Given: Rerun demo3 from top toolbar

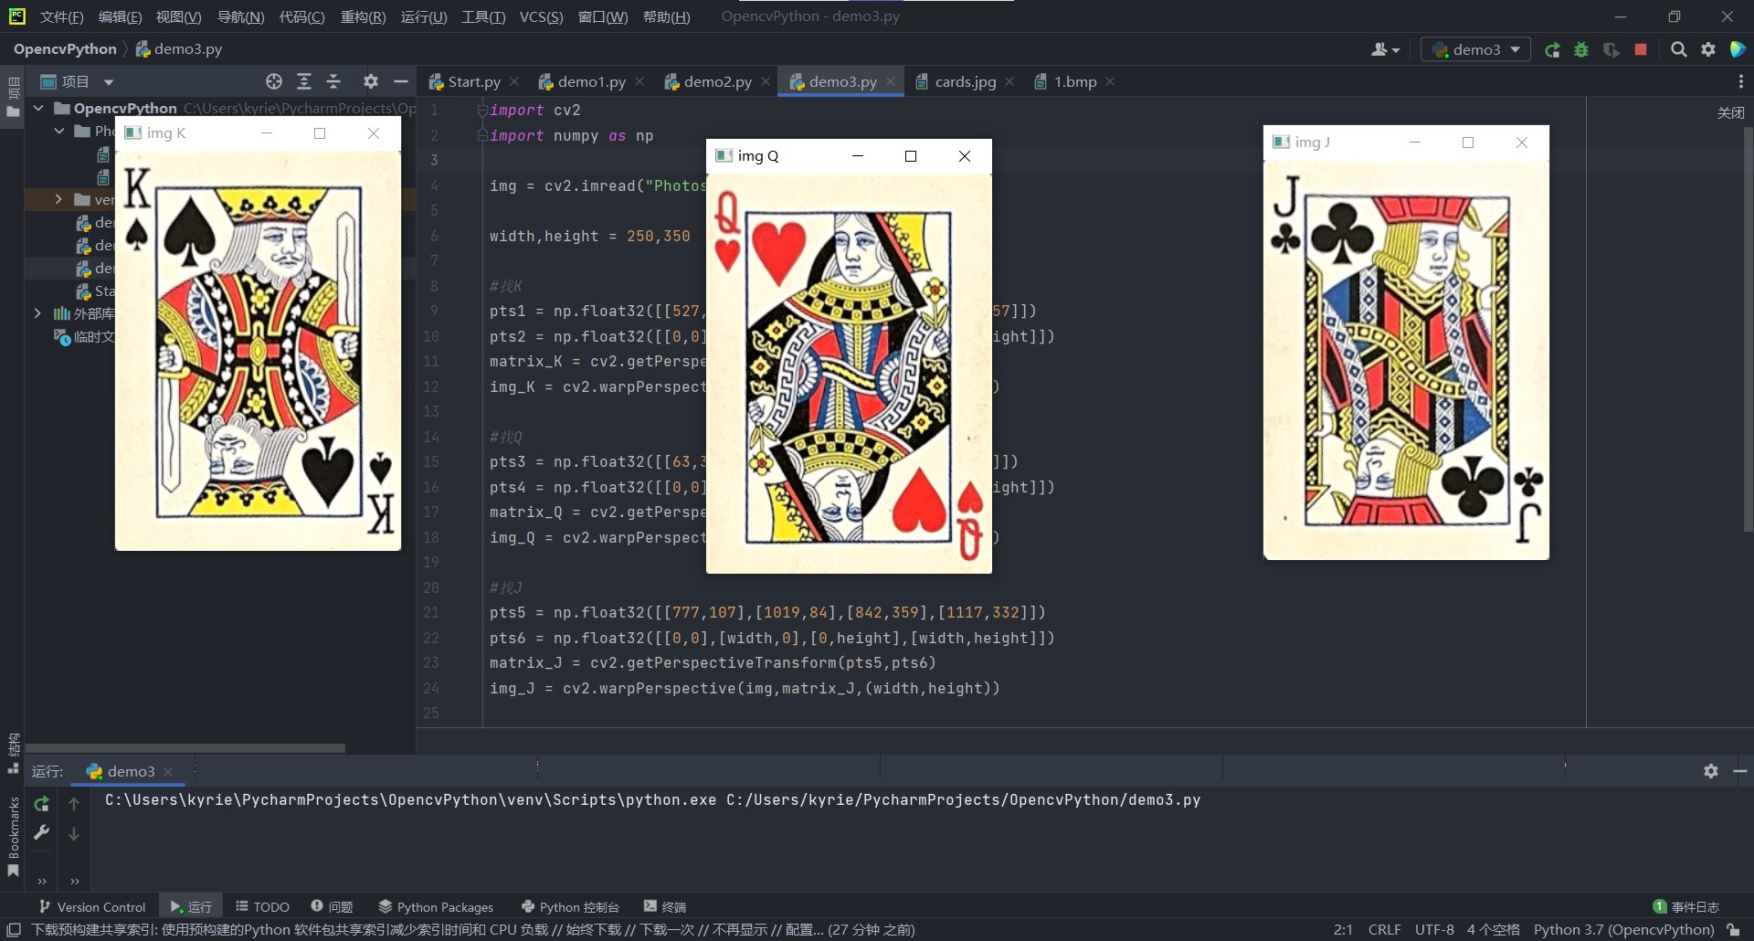Looking at the screenshot, I should [x=1552, y=49].
